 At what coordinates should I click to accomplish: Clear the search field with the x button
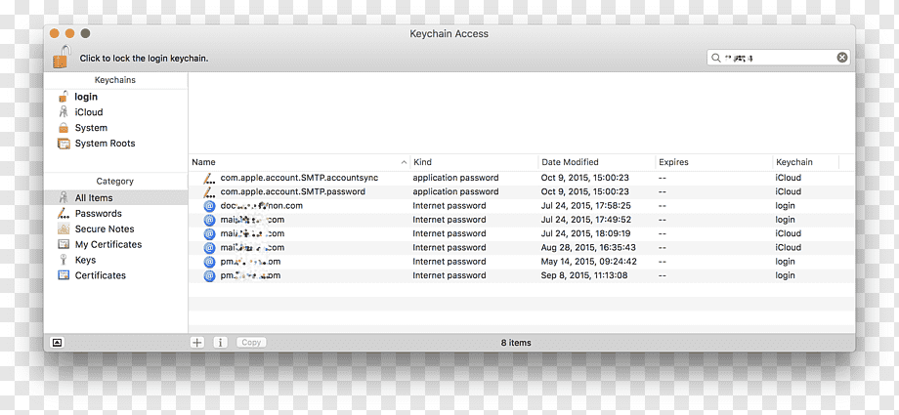841,58
